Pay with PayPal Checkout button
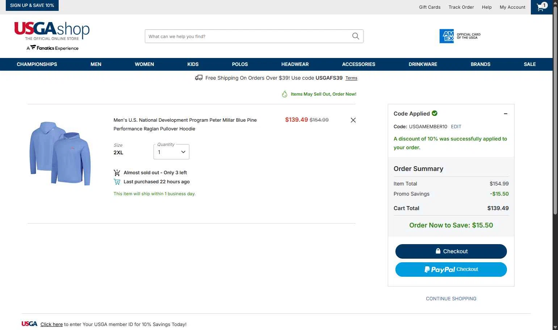Screen dimensions: 558x330 coord(451,270)
